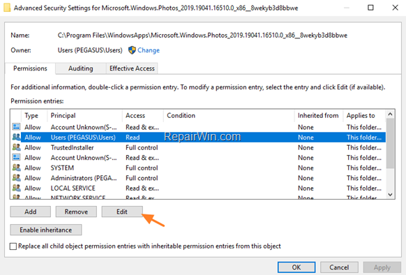This screenshot has height=275, width=406.
Task: Click scroll up arrow of permission list
Action: [390, 114]
